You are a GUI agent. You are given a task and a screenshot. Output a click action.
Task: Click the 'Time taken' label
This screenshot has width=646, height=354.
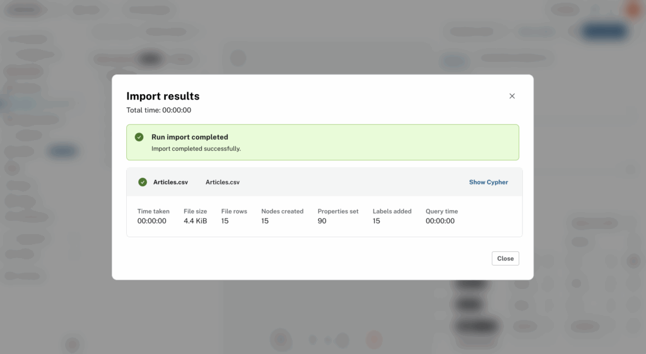point(153,211)
